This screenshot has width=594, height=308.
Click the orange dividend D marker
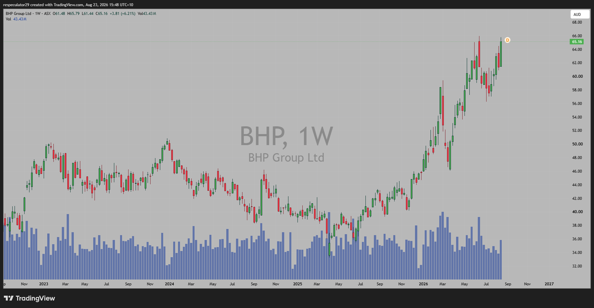pos(508,40)
